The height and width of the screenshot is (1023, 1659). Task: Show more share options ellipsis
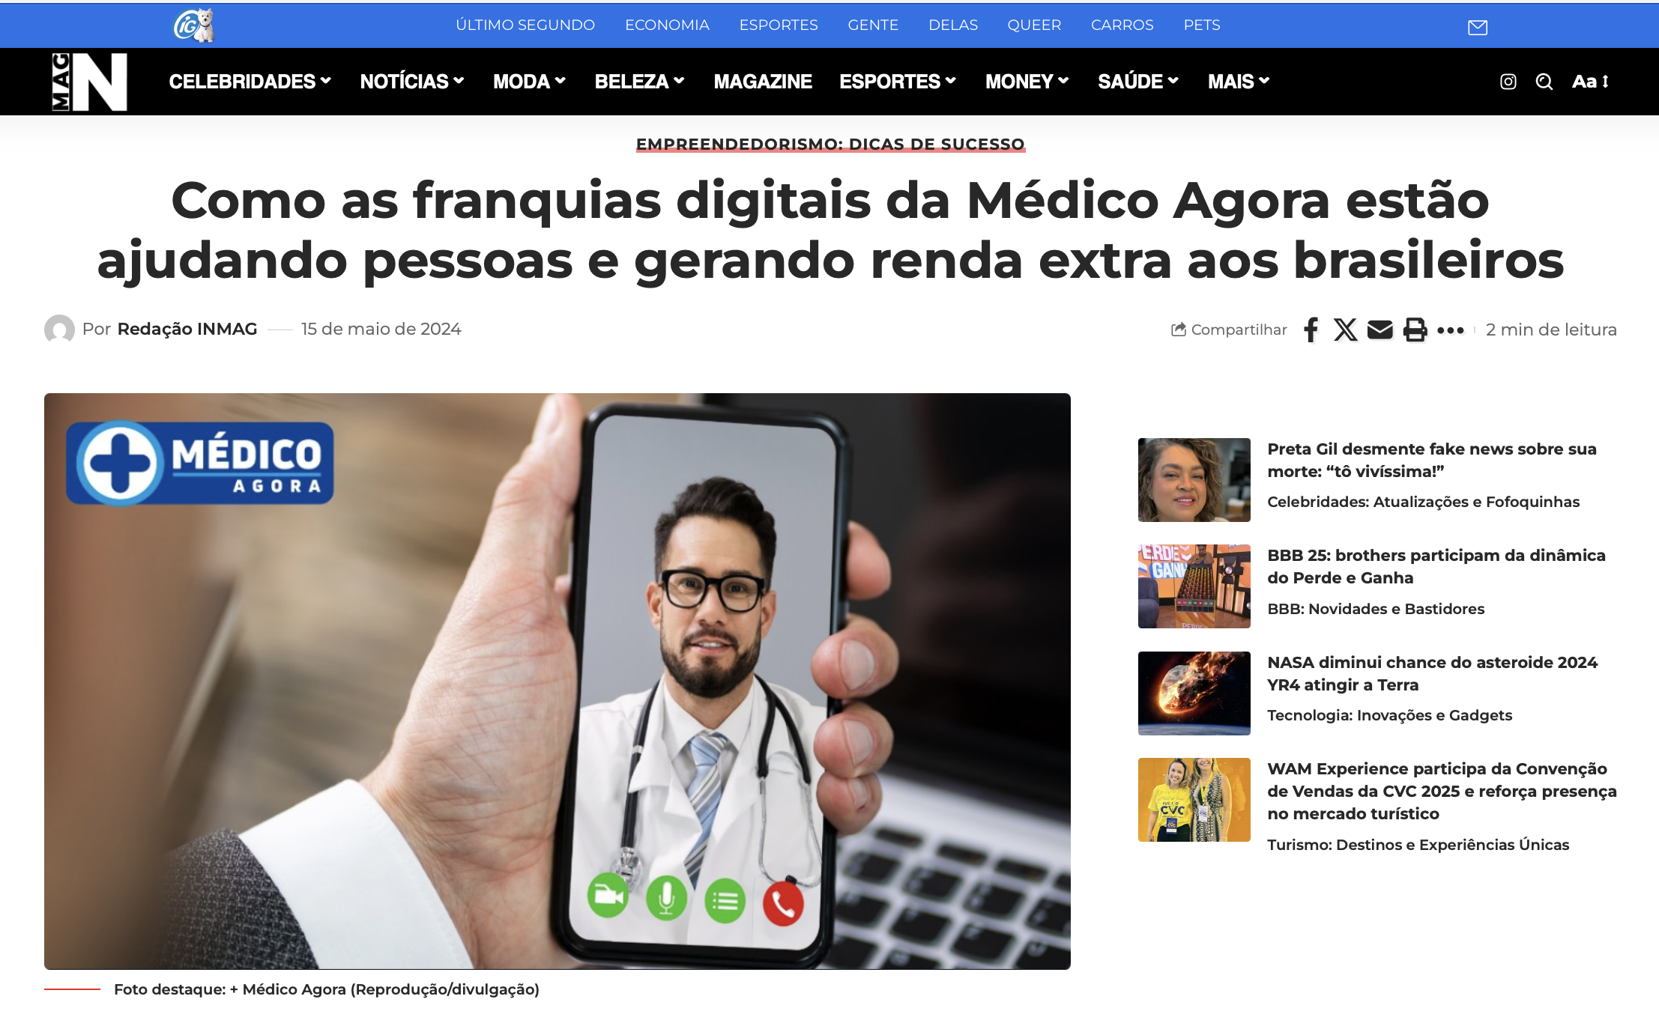click(x=1450, y=330)
